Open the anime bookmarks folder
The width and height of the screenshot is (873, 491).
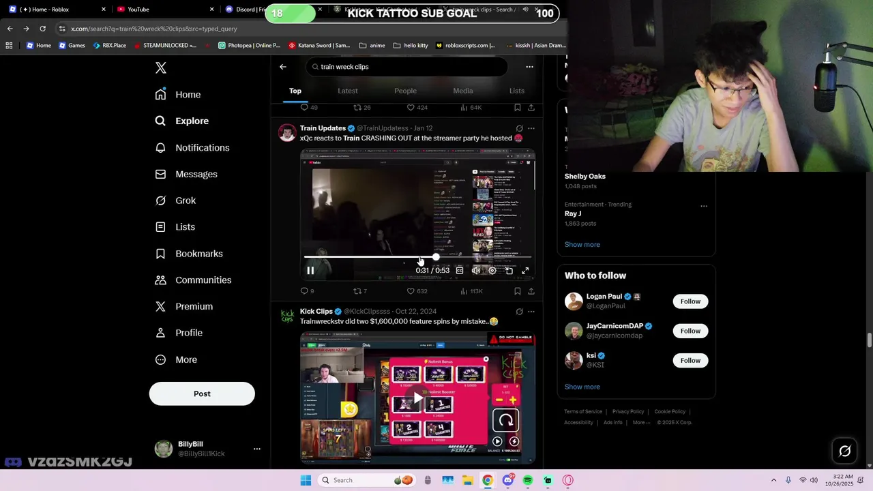(372, 46)
